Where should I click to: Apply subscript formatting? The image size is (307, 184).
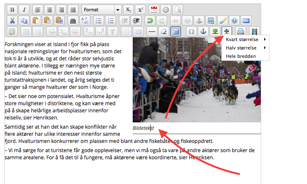point(129,9)
